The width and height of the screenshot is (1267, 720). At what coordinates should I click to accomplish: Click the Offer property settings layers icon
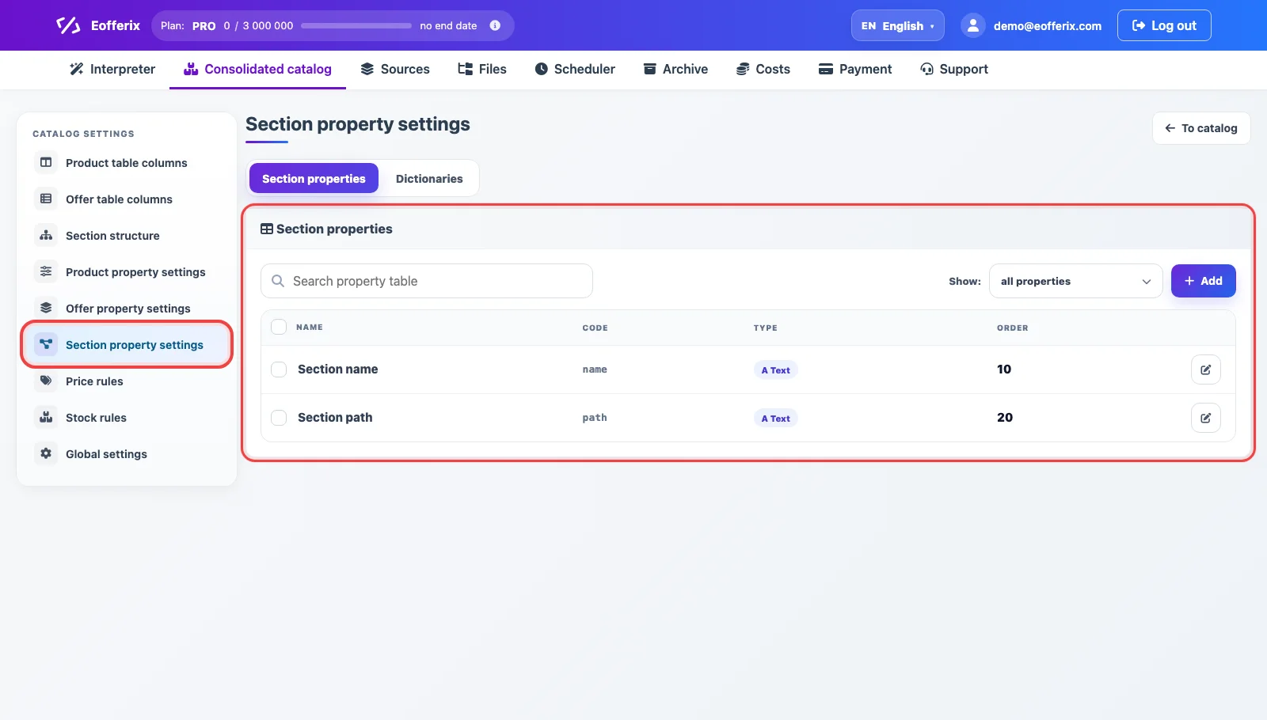[x=46, y=308]
